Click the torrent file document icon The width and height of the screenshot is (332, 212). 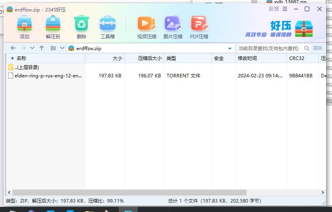[x=11, y=75]
